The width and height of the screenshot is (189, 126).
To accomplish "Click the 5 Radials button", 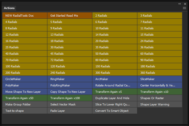I will [x=70, y=22].
